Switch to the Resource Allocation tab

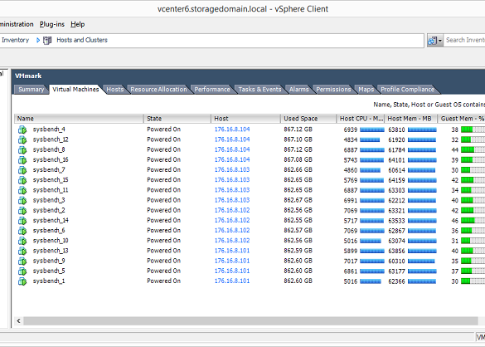coord(158,89)
